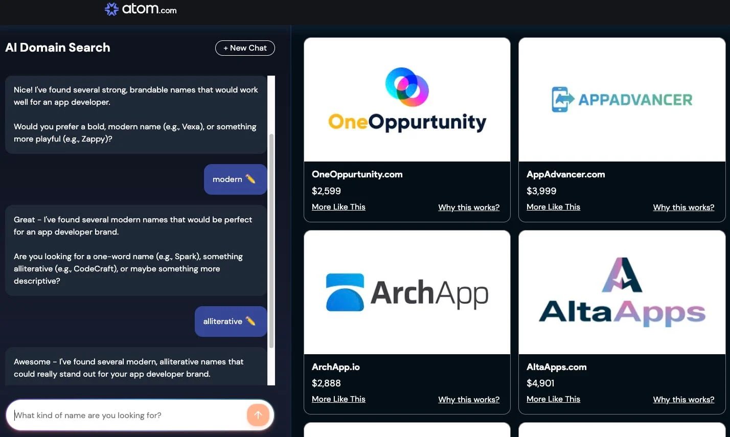Click the 'AI Domain Search' heading
The image size is (730, 437).
coord(58,48)
